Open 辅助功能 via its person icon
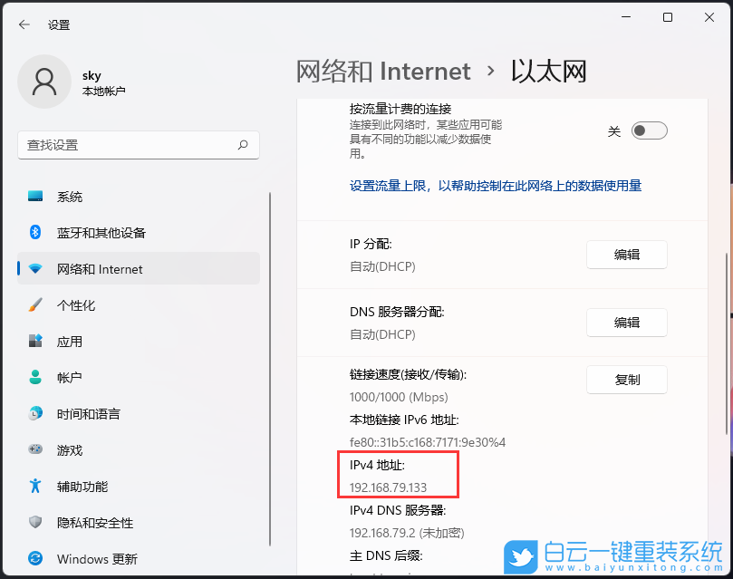Screen dimensions: 733x579 [x=34, y=487]
